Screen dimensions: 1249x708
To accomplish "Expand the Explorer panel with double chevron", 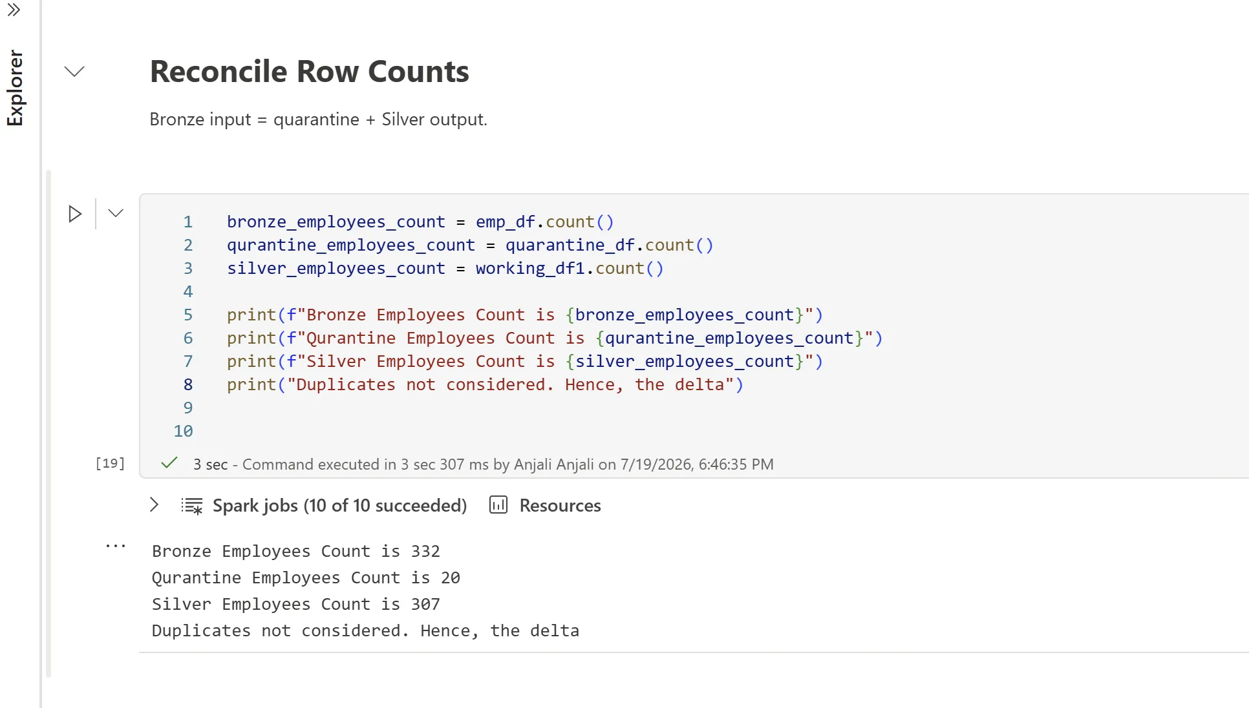I will 14,10.
